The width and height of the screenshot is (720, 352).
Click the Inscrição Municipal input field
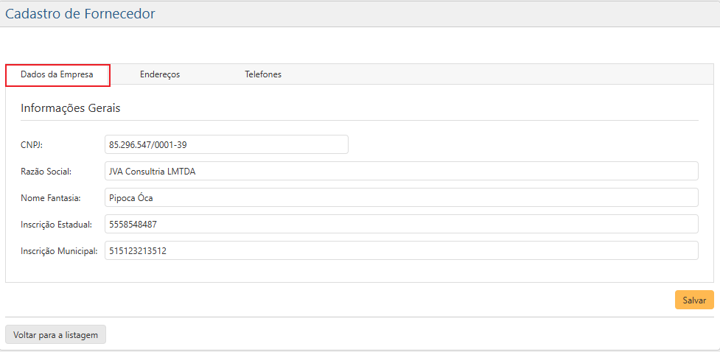[x=401, y=250]
